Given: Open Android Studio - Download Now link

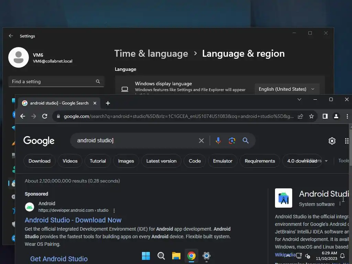Looking at the screenshot, I should click(73, 220).
